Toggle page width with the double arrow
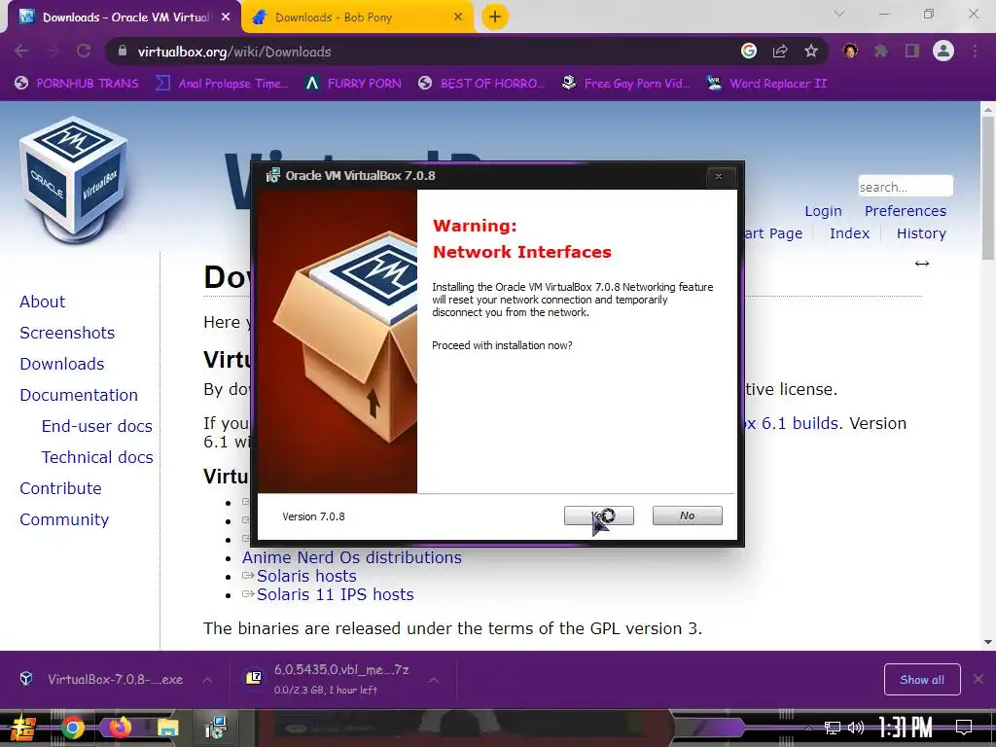 922,263
